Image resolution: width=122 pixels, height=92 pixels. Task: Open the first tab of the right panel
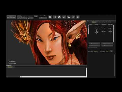point(90,22)
